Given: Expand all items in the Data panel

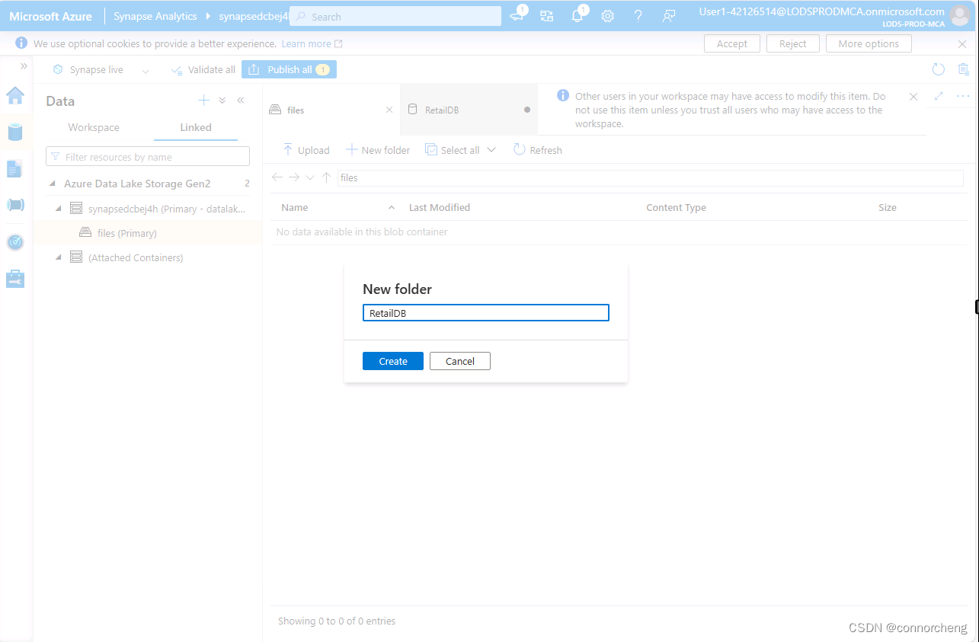Looking at the screenshot, I should click(x=222, y=101).
